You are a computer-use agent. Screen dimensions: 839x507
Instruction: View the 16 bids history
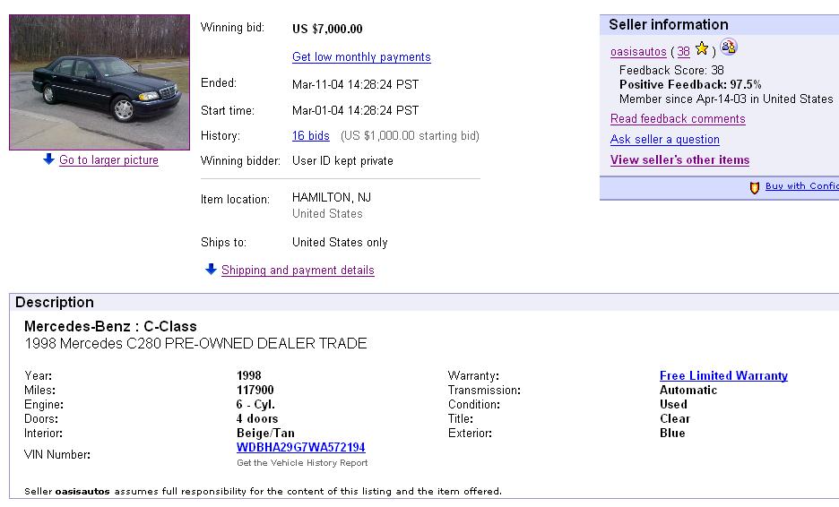click(x=311, y=136)
